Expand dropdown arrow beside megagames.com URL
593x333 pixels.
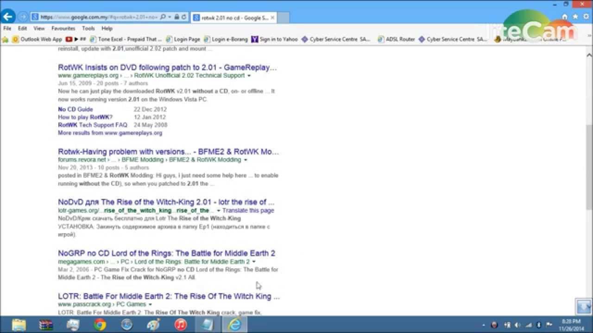pos(254,262)
